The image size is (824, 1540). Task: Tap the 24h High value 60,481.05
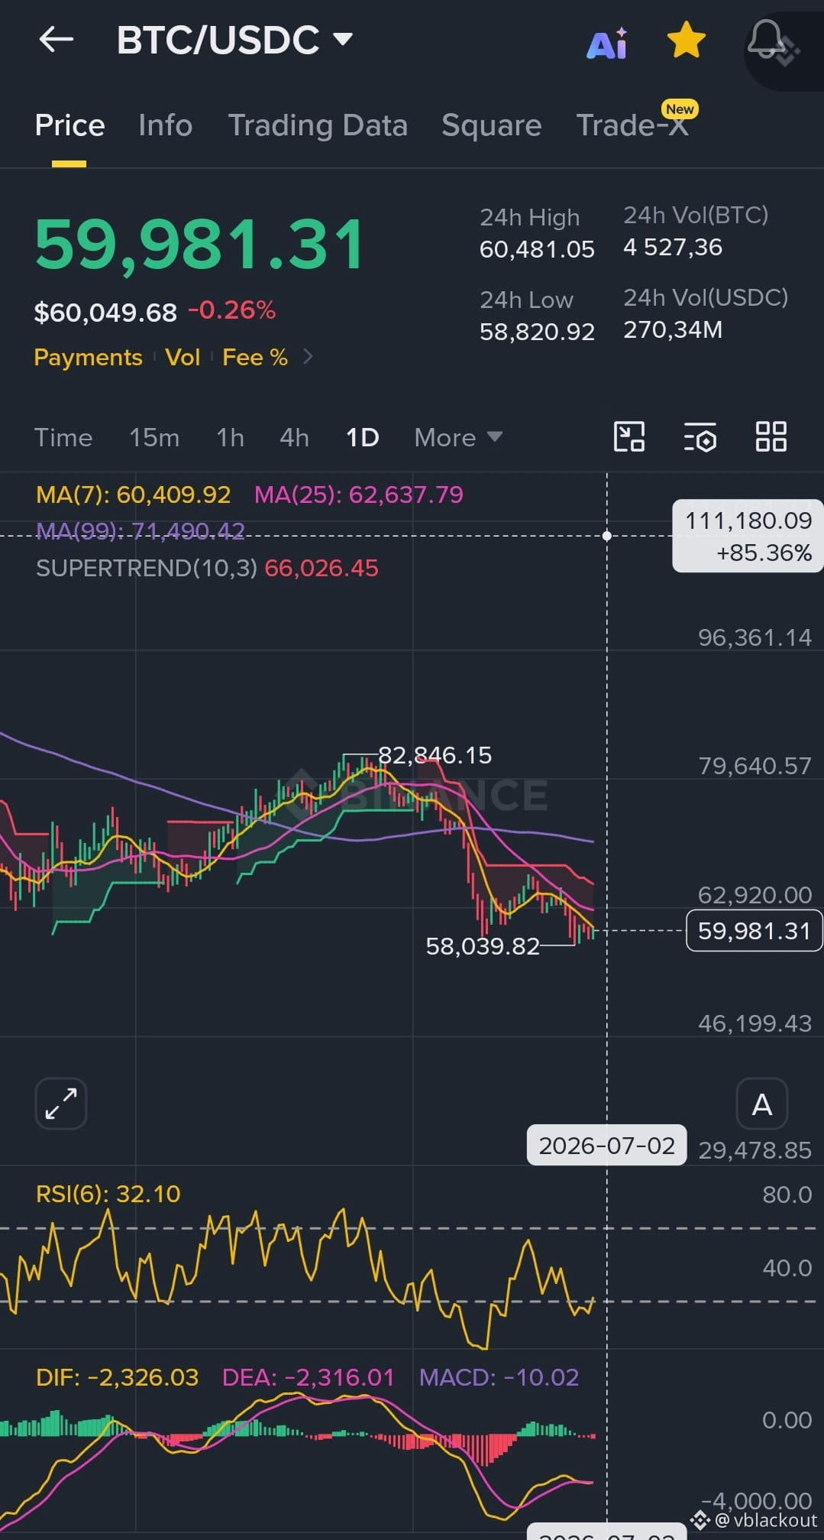(x=537, y=250)
